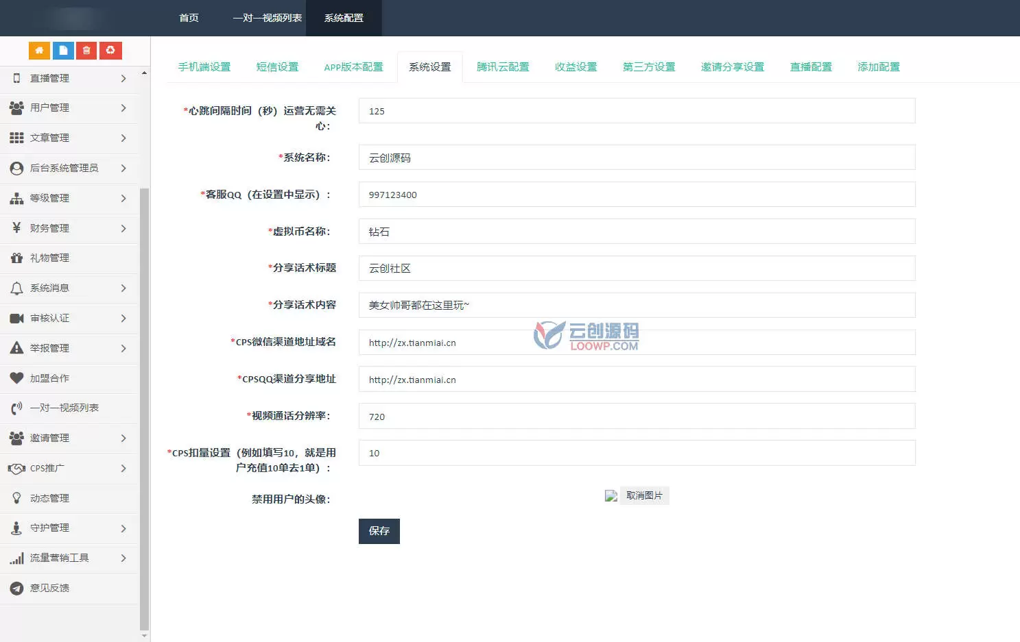The image size is (1020, 642).
Task: Click the paper plane icon beside 意见反馈
Action: coord(16,588)
